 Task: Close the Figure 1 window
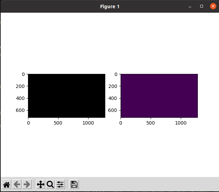pos(213,6)
